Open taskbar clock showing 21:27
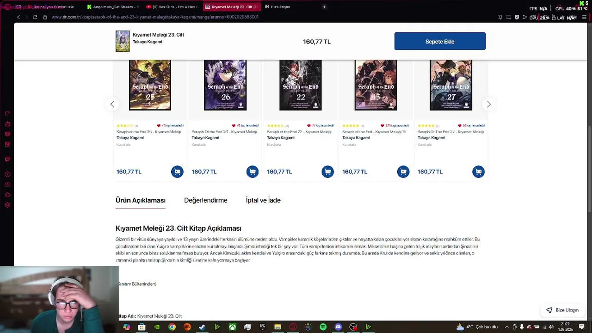 pos(565,327)
